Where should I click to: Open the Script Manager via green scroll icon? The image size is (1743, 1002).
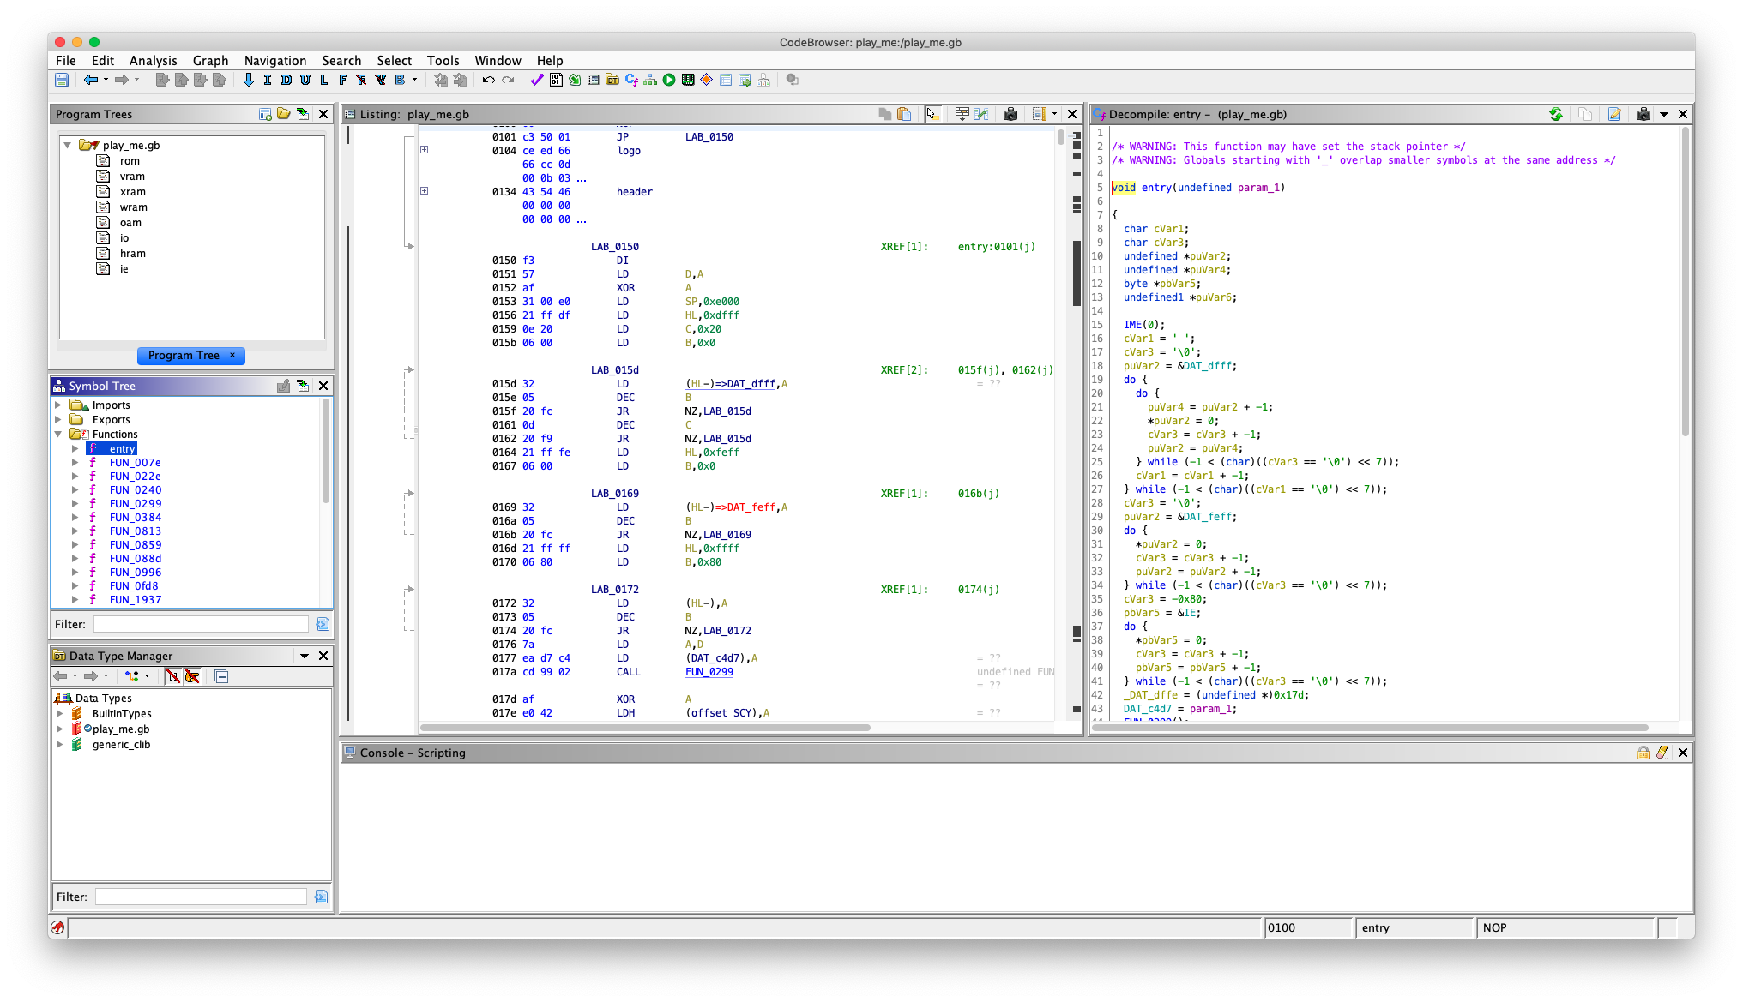[575, 80]
